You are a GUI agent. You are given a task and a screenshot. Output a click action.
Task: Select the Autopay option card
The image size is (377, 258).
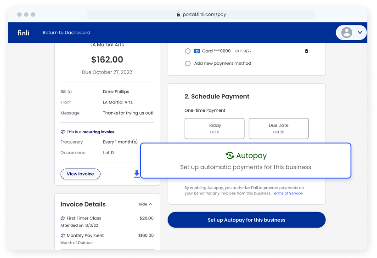point(246,161)
